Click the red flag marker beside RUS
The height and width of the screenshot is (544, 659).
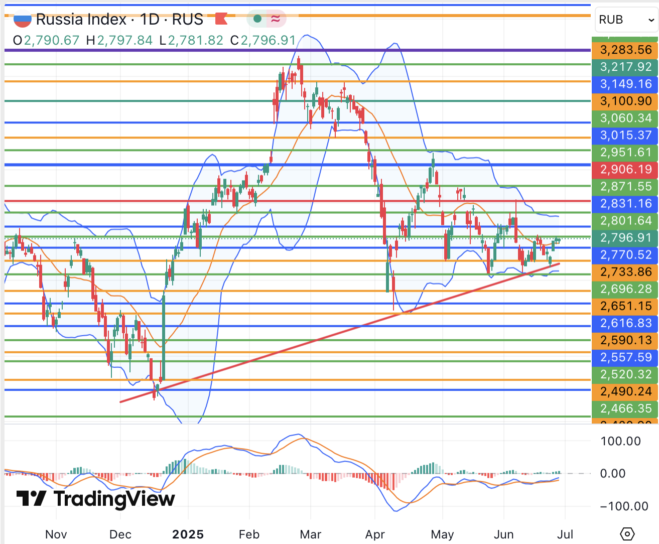[221, 19]
